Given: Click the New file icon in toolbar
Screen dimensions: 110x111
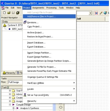Looking at the screenshot, I should pyautogui.click(x=4, y=13).
